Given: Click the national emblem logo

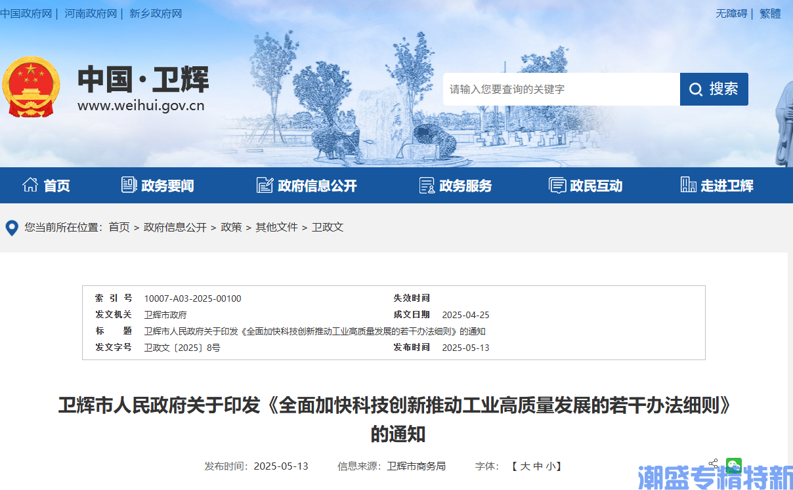Looking at the screenshot, I should coord(30,87).
